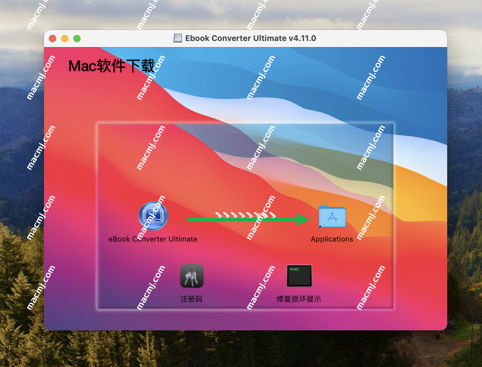Click the '修复损坏提示' file label
This screenshot has height=367, width=482.
299,299
